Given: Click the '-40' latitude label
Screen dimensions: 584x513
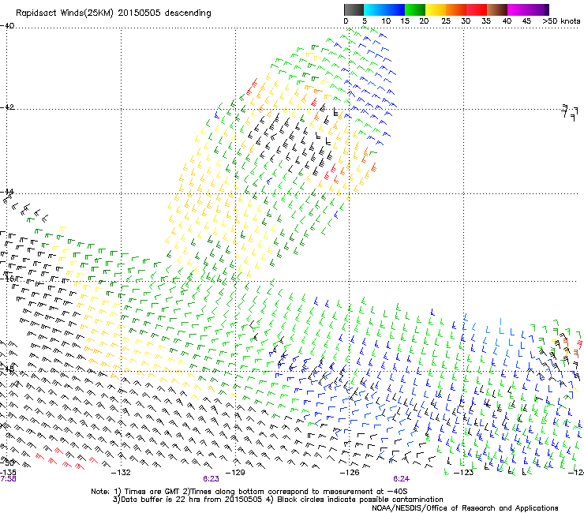Looking at the screenshot, I should [7, 26].
